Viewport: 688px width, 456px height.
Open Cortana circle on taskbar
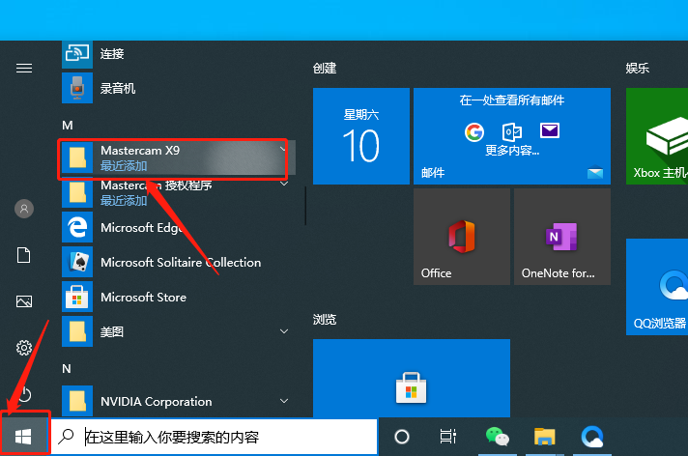click(x=402, y=437)
